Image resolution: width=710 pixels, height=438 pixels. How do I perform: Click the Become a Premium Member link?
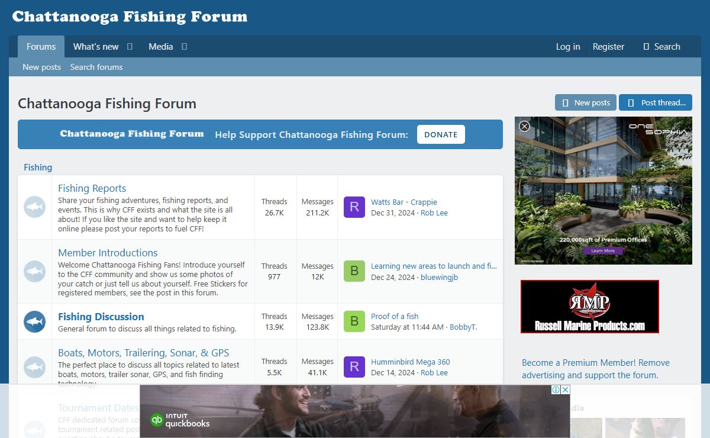(x=596, y=369)
